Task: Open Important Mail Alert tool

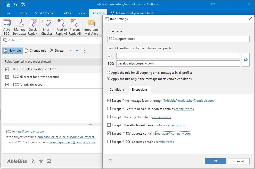Action: [x=91, y=27]
